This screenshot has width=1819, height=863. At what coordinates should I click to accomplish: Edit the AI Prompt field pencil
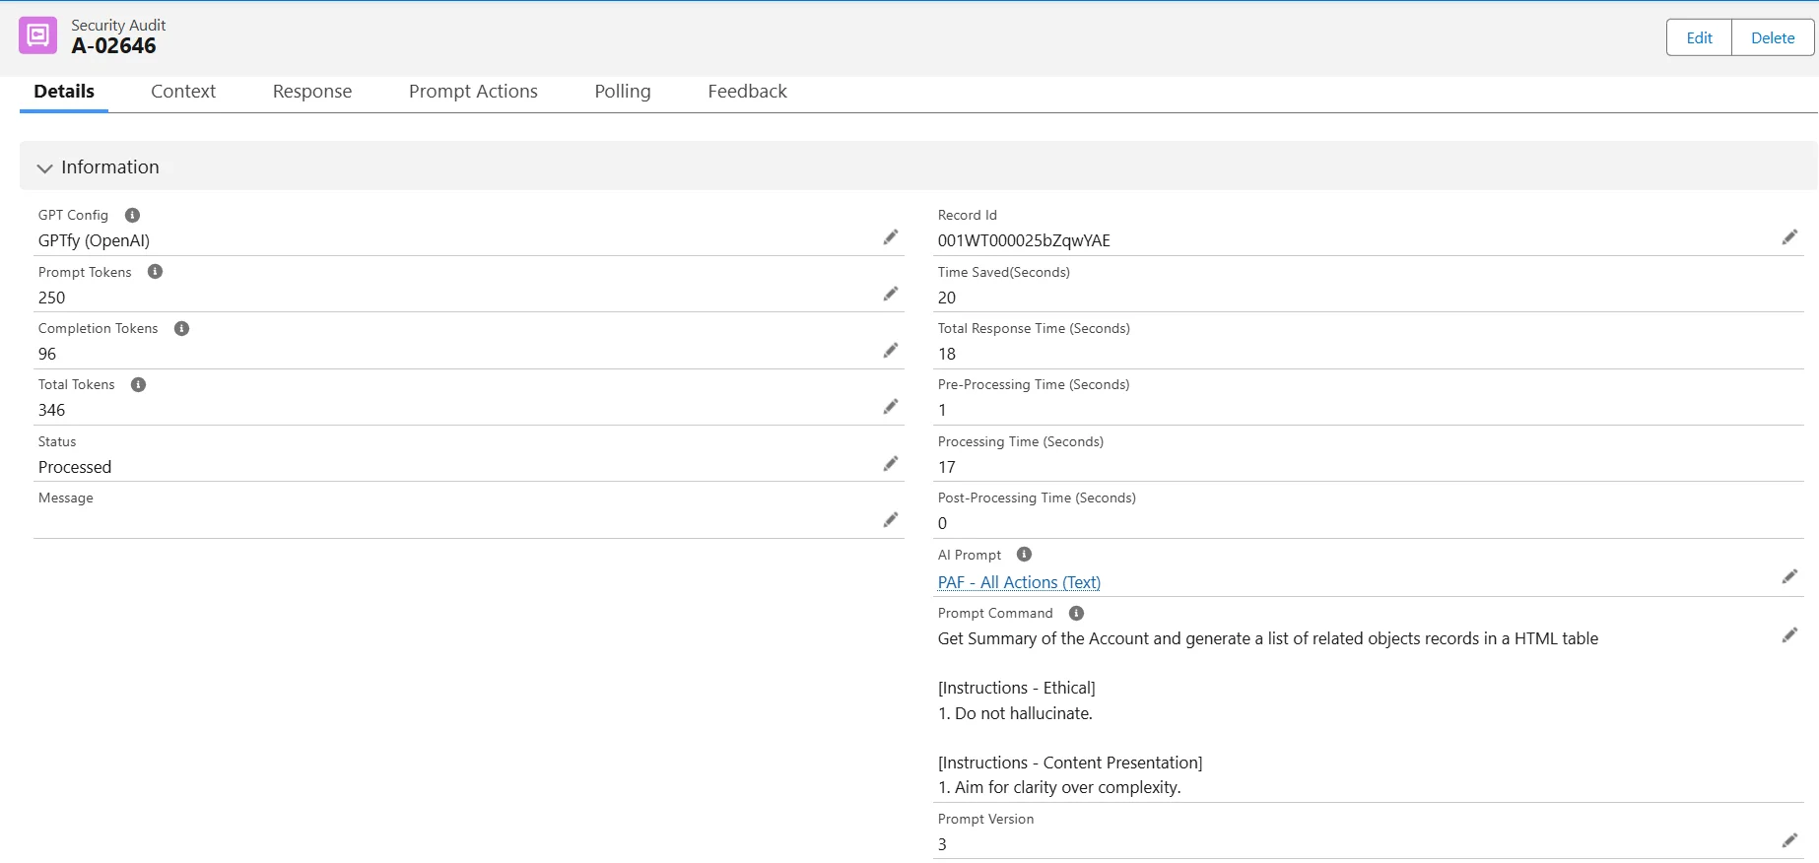click(1790, 576)
